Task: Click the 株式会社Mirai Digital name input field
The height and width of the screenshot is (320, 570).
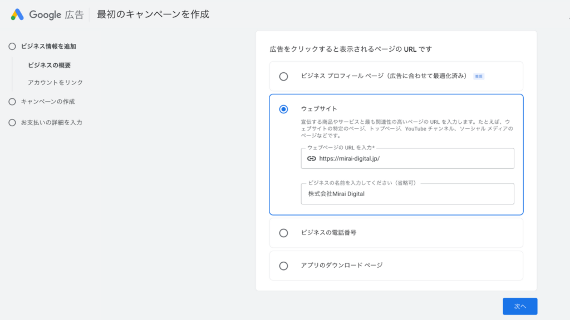Action: pyautogui.click(x=407, y=194)
